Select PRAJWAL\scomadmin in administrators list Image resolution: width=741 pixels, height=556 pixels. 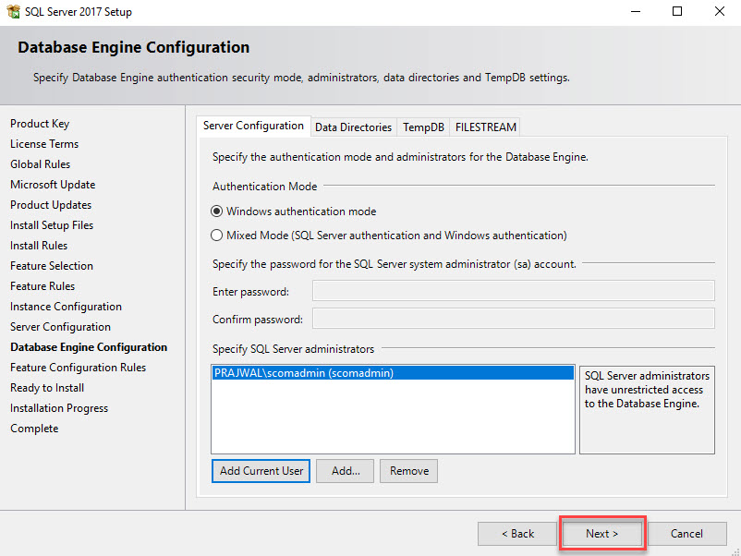tap(393, 373)
